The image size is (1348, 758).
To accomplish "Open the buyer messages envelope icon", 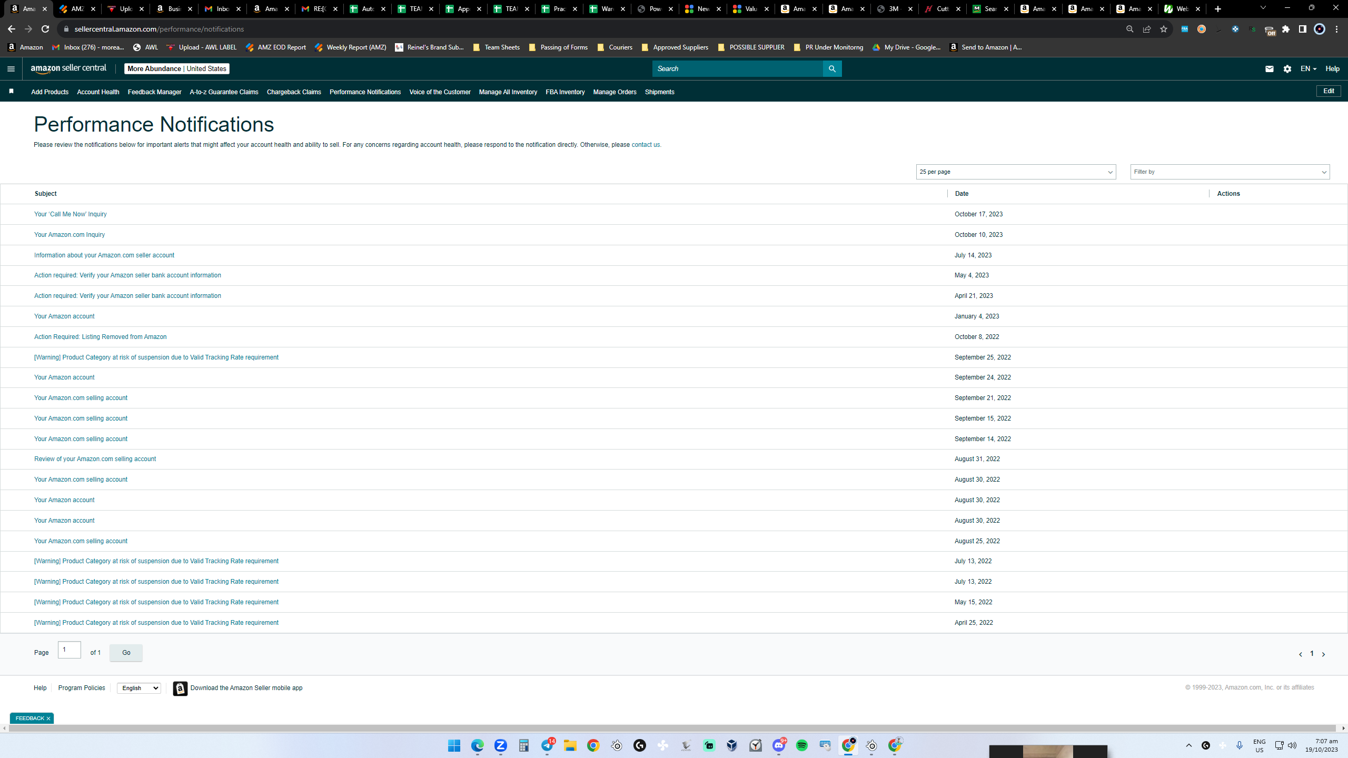I will pyautogui.click(x=1269, y=69).
